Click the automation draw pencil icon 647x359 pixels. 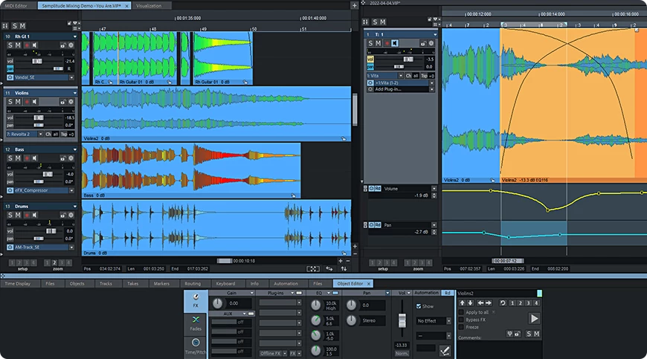point(445,349)
